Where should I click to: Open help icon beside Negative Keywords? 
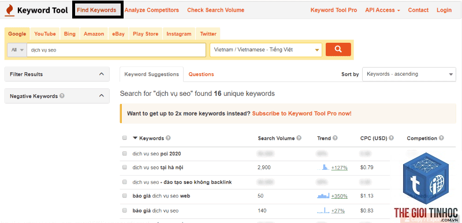pos(62,96)
